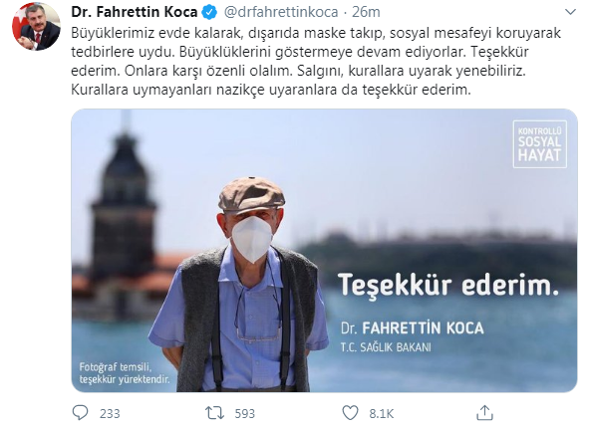Image resolution: width=591 pixels, height=430 pixels.
Task: Click the 8.1K likes count
Action: (x=381, y=413)
